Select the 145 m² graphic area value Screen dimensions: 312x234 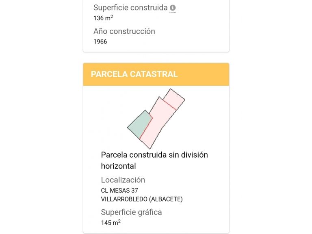[x=110, y=223]
